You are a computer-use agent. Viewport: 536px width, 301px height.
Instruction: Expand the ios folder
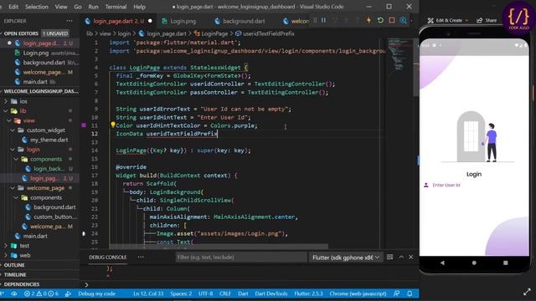(6, 101)
